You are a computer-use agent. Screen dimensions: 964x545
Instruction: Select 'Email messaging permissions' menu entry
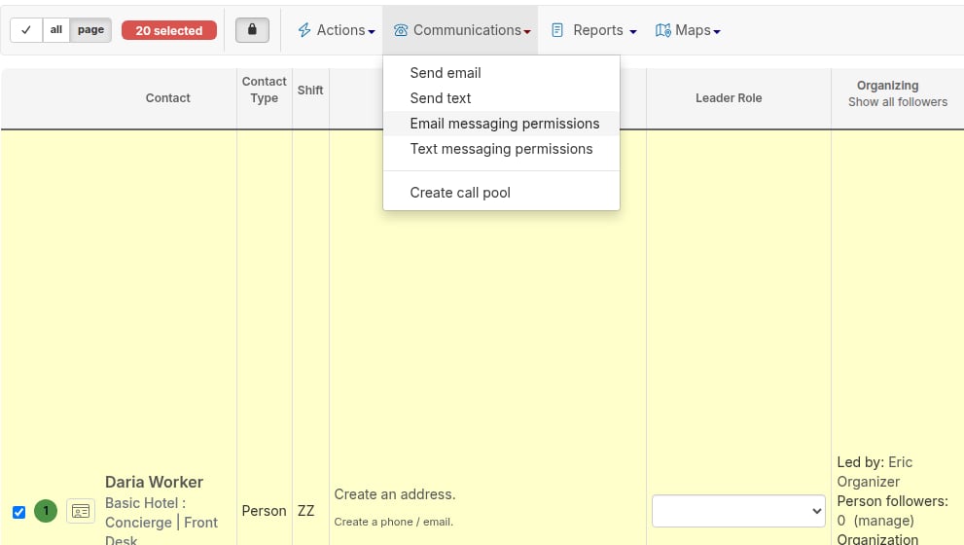pos(501,124)
